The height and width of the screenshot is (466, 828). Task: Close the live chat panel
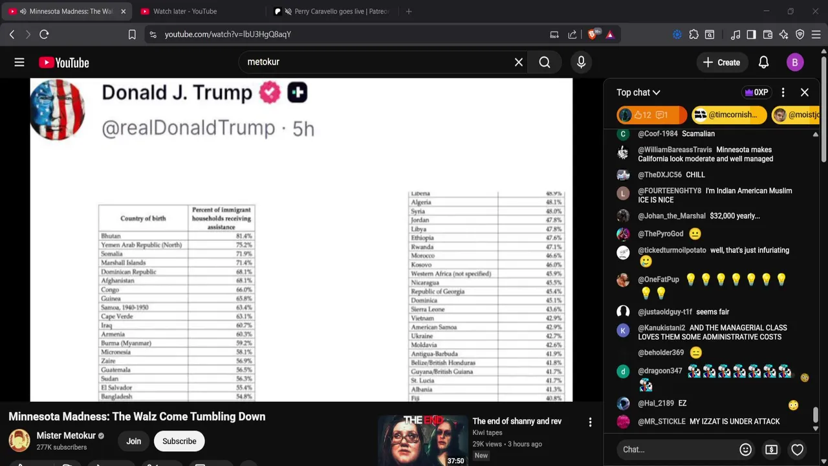coord(805,93)
